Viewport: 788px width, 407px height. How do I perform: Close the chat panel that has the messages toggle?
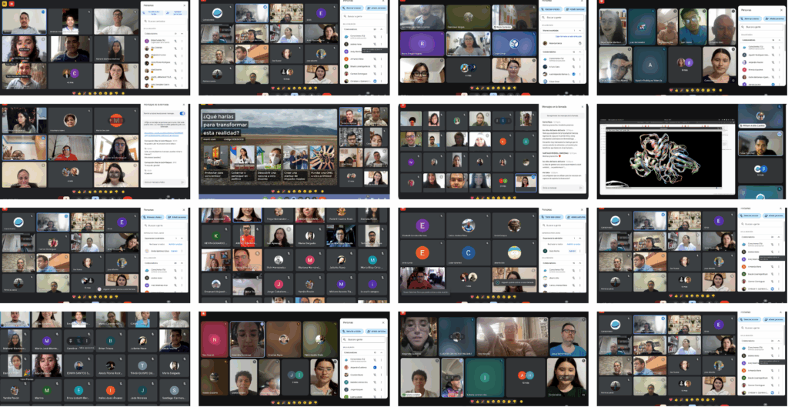coord(184,103)
